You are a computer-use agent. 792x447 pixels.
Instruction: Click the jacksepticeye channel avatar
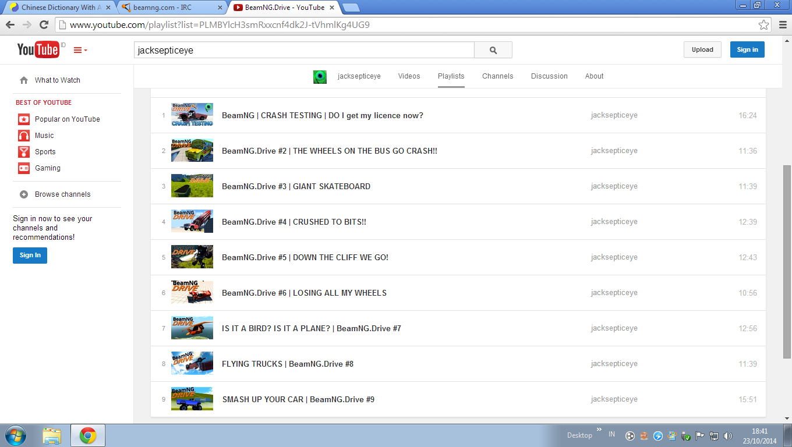pos(320,77)
